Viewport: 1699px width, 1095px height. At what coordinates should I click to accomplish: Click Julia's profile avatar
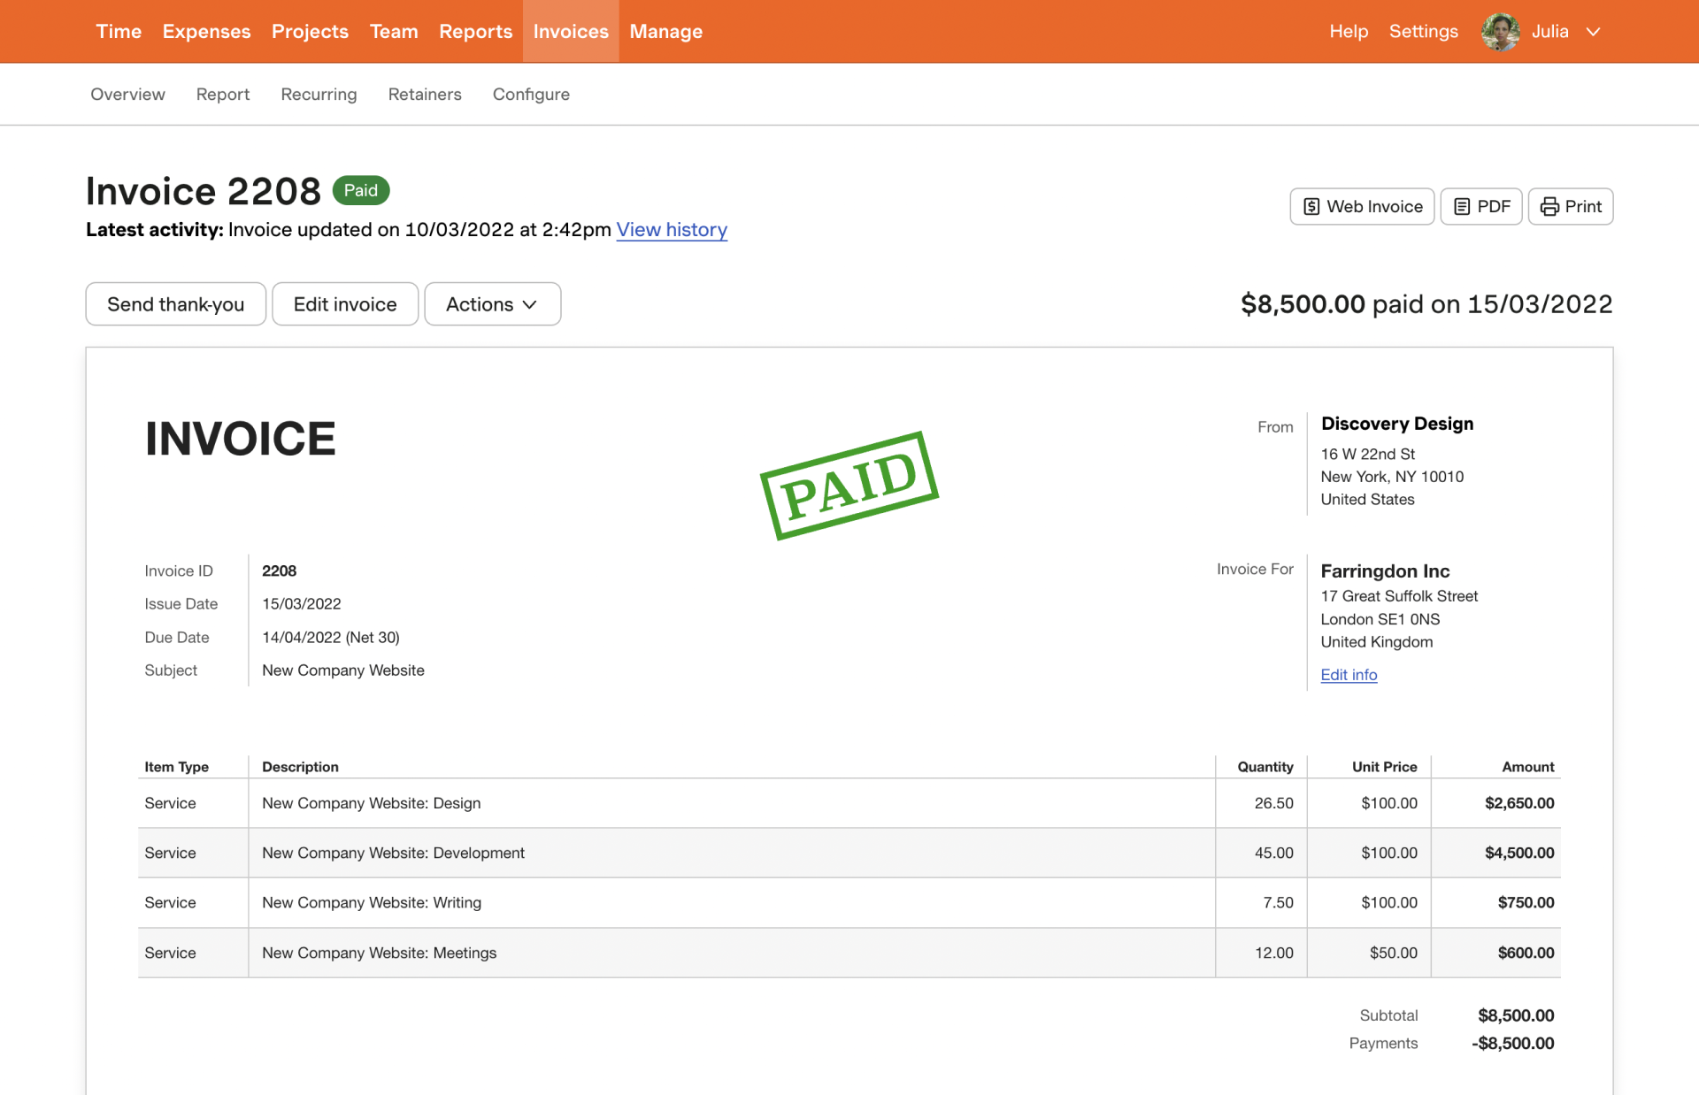point(1500,32)
